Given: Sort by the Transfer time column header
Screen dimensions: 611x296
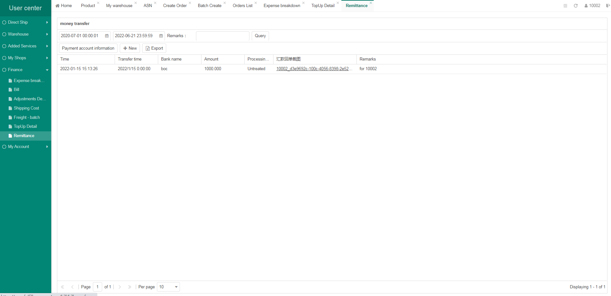Looking at the screenshot, I should [136, 59].
